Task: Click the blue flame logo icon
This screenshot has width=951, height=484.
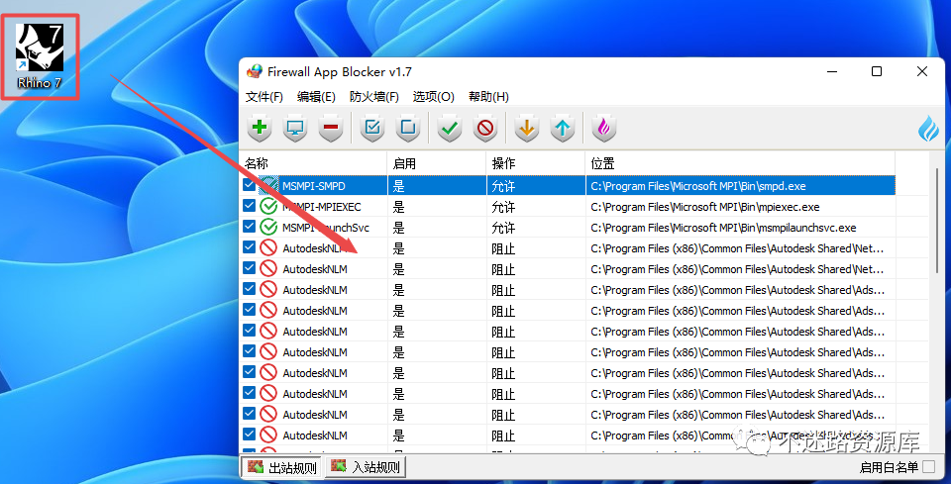Action: click(928, 128)
